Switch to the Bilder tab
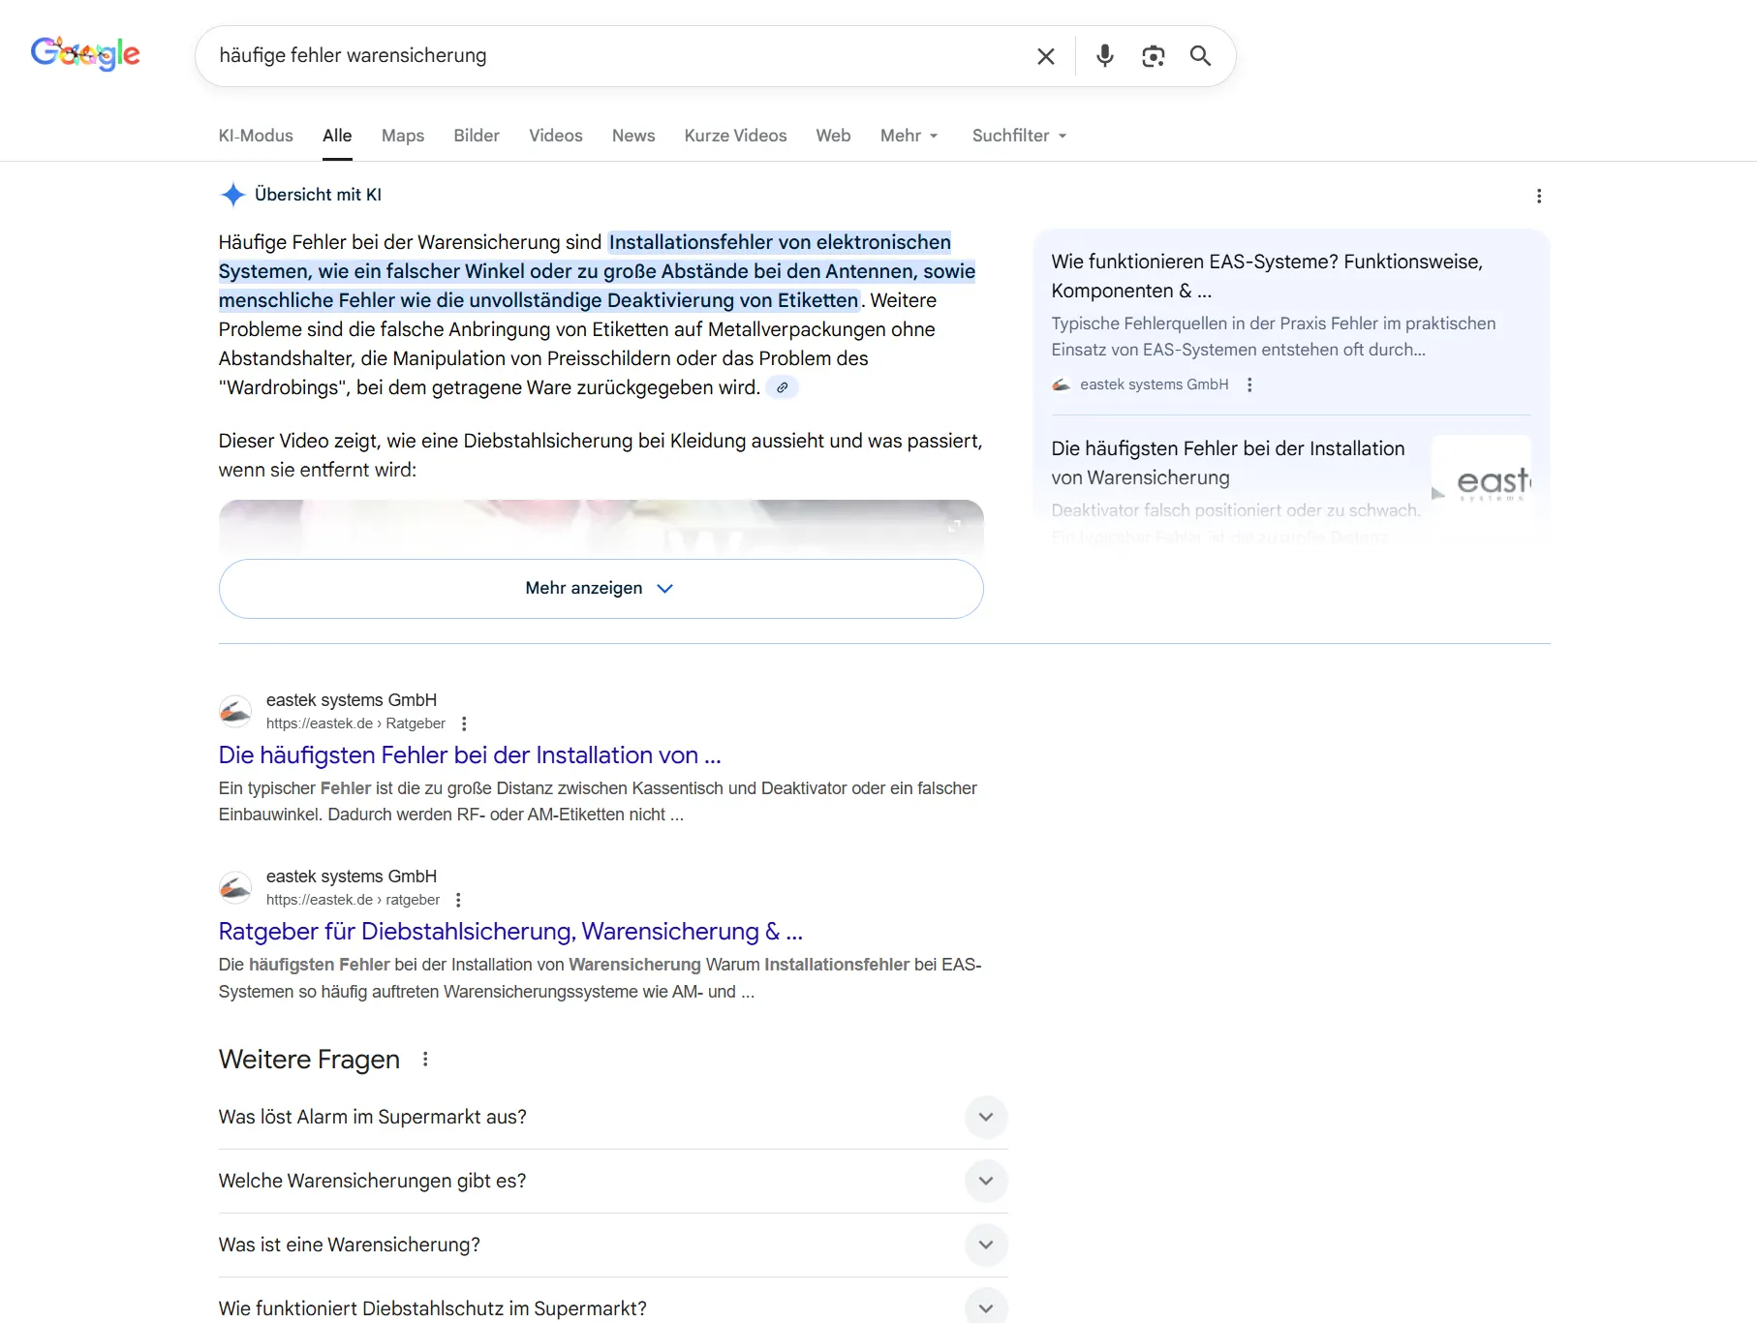Screen dimensions: 1757x1323 click(476, 136)
